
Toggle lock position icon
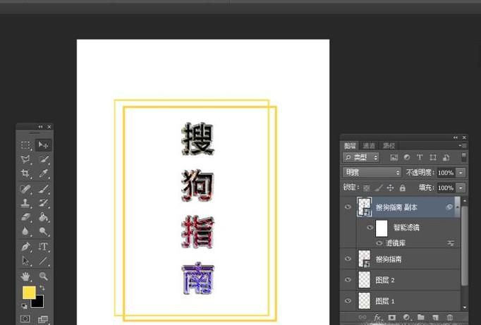390,188
